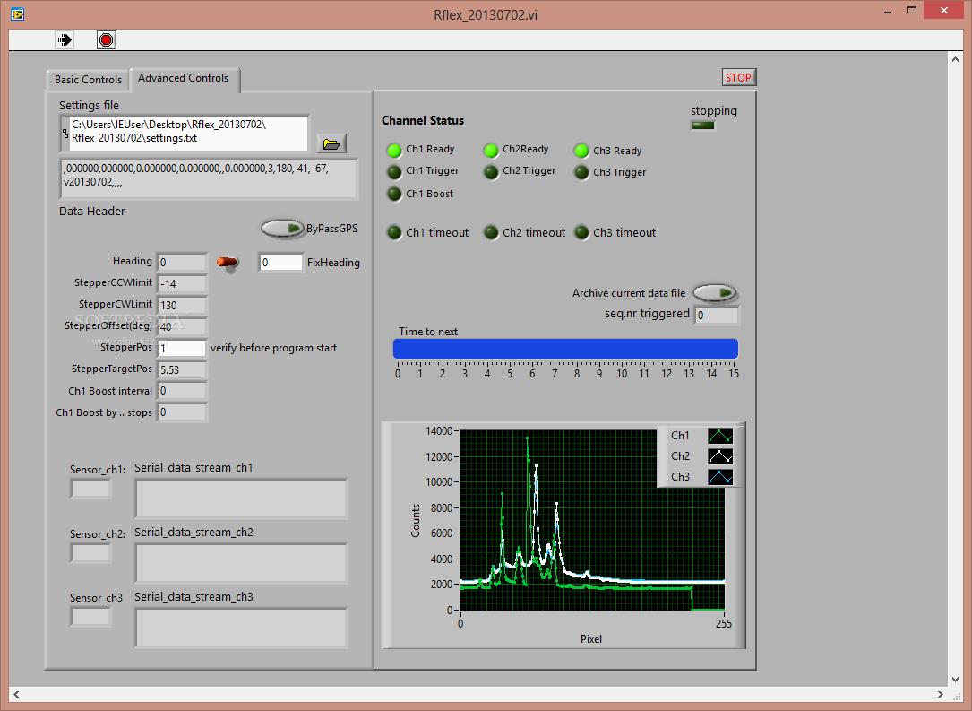Click the Ch2 plot legend icon
972x711 pixels.
pyautogui.click(x=720, y=456)
